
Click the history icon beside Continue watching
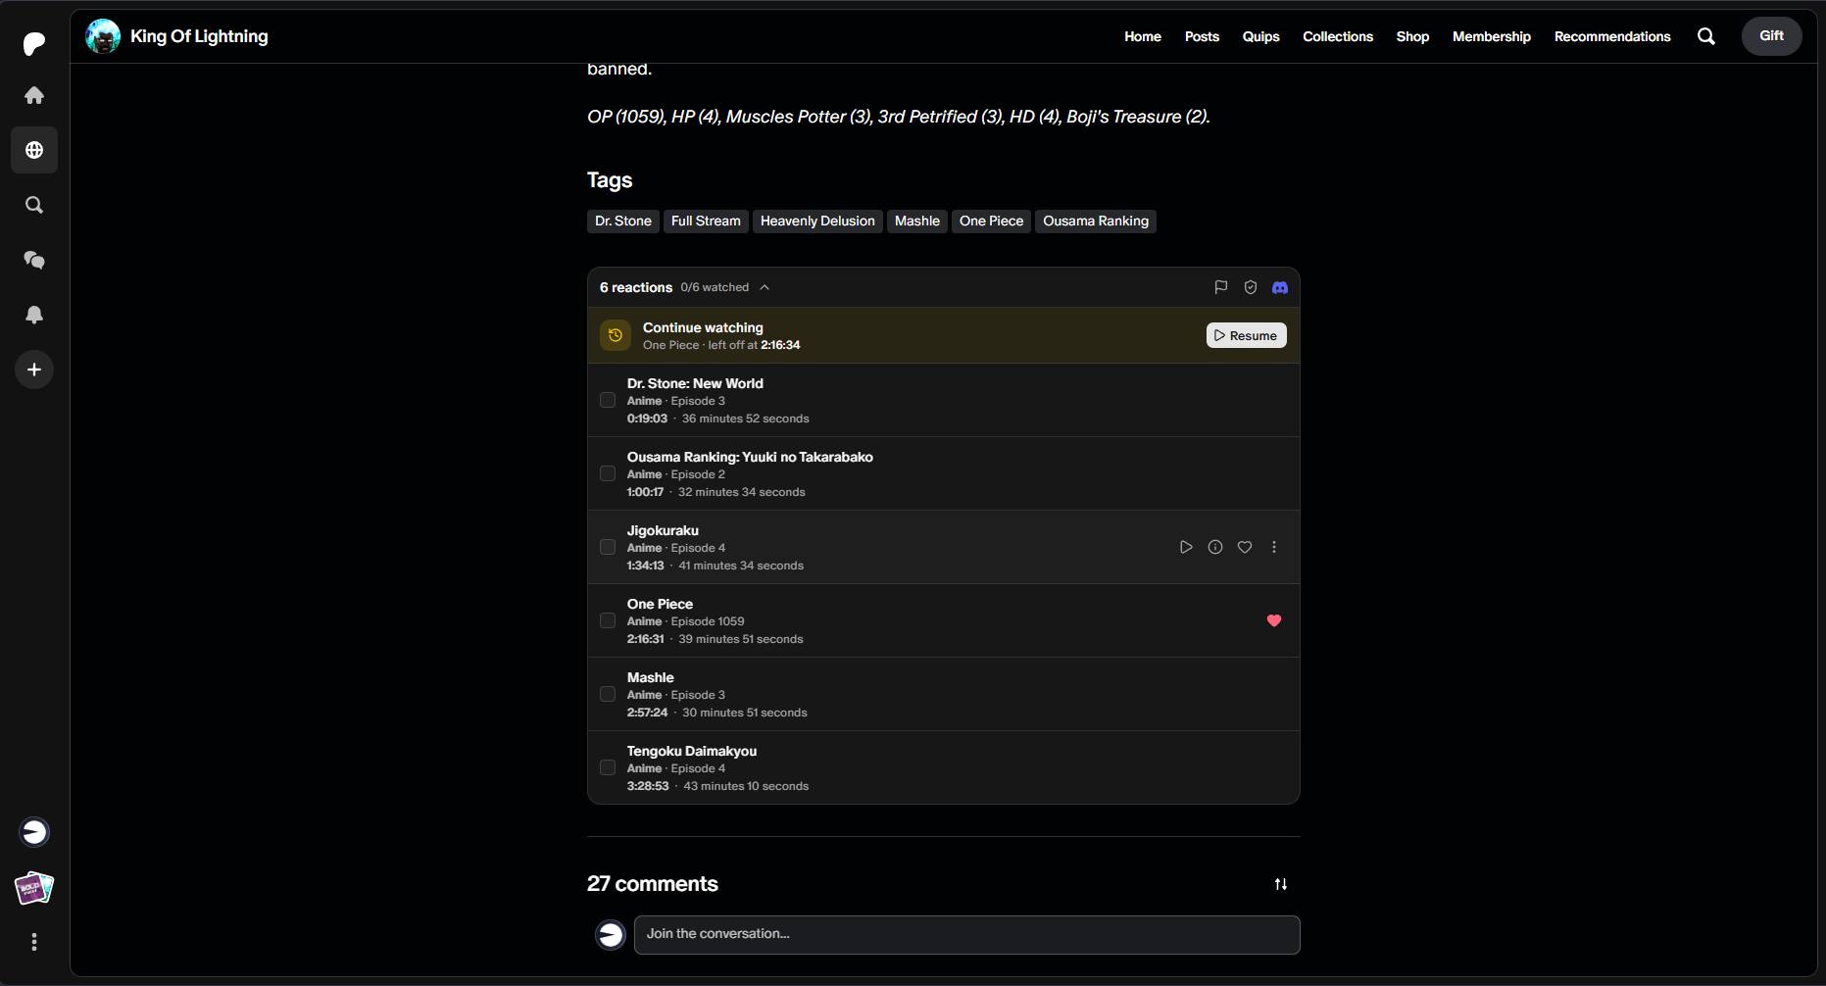pyautogui.click(x=616, y=335)
